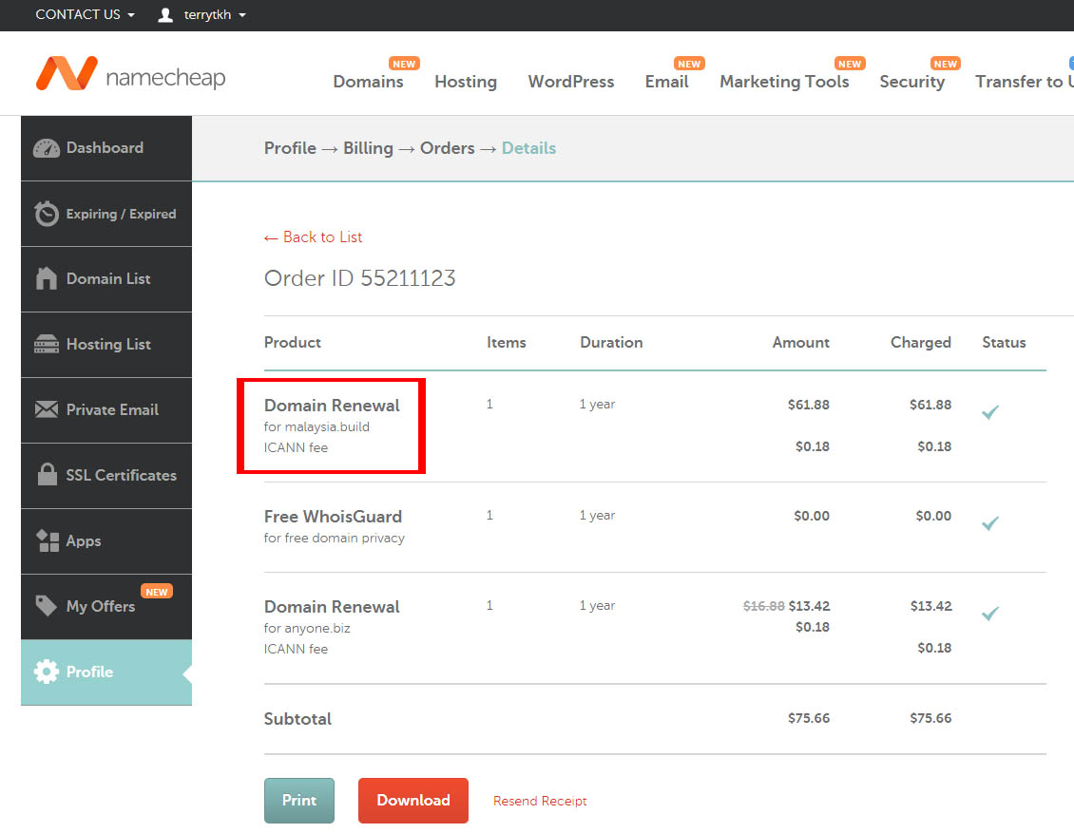Open Private Email in sidebar
The width and height of the screenshot is (1074, 833).
click(106, 409)
